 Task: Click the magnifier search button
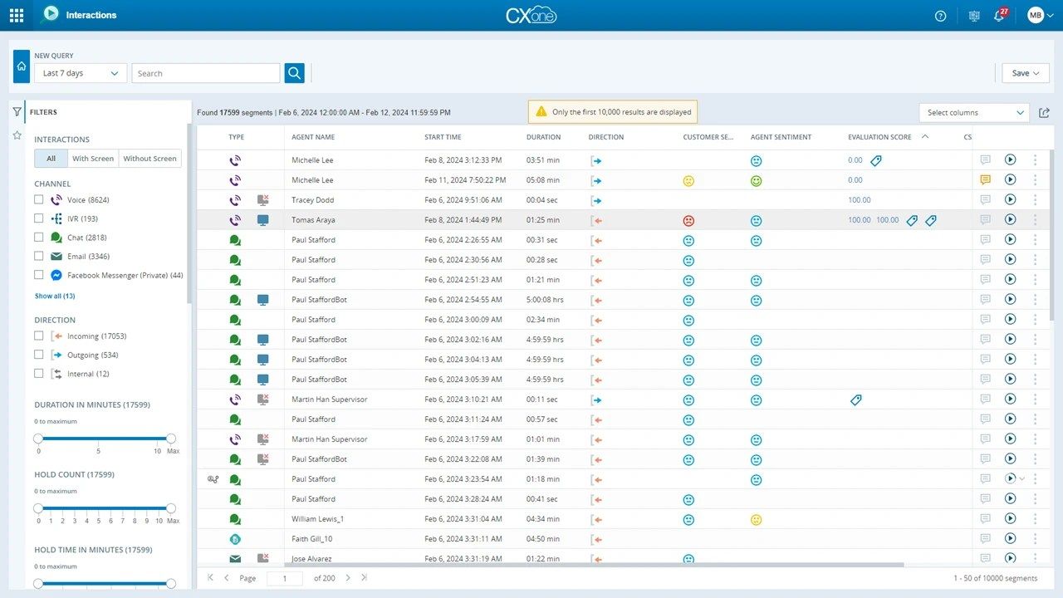(x=294, y=73)
